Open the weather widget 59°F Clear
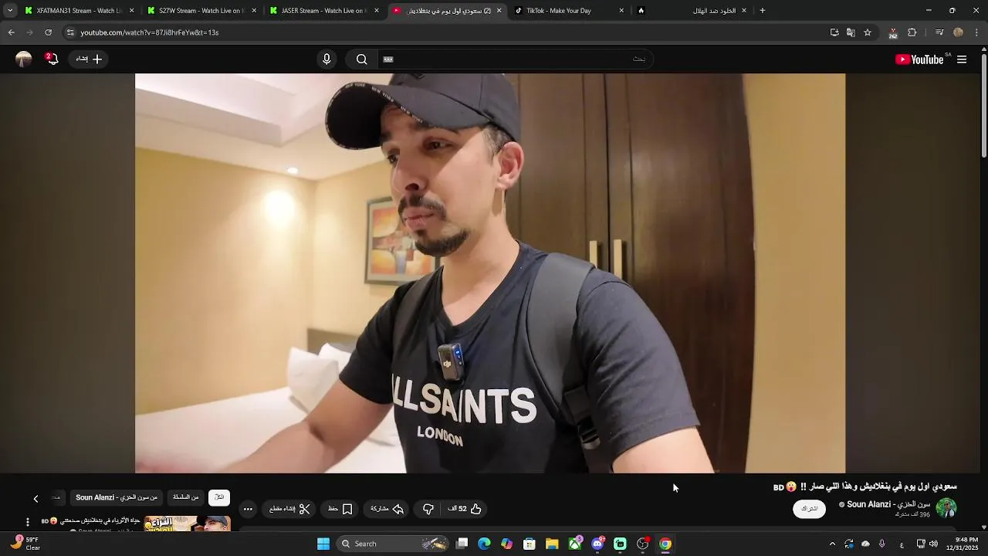Viewport: 988px width, 556px height. (x=25, y=544)
